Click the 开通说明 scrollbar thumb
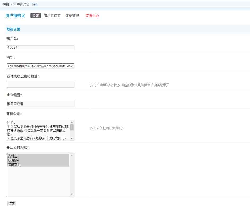This screenshot has width=250, height=208. coord(72,127)
